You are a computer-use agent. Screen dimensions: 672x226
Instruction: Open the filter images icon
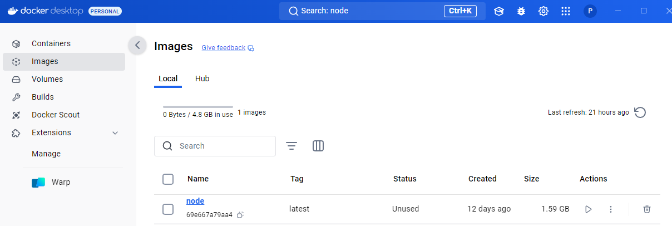[x=291, y=146]
